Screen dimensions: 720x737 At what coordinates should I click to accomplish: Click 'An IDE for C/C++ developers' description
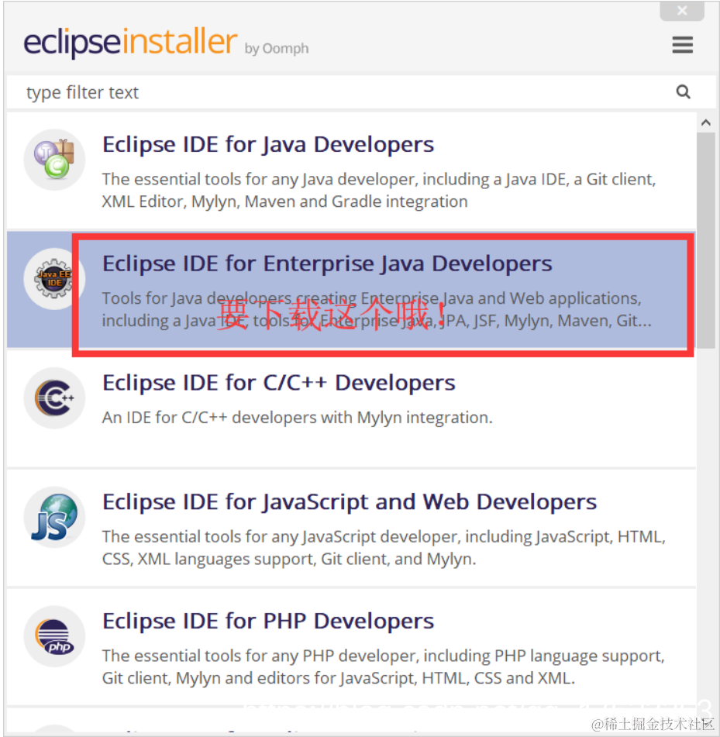[x=297, y=418]
